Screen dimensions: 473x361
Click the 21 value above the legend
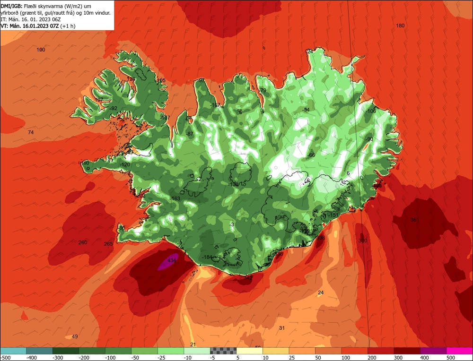click(x=193, y=344)
